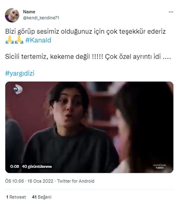The height and width of the screenshot is (204, 178).
Task: Click the Yeni Bölüm Yargı watermark
Action: tap(159, 166)
